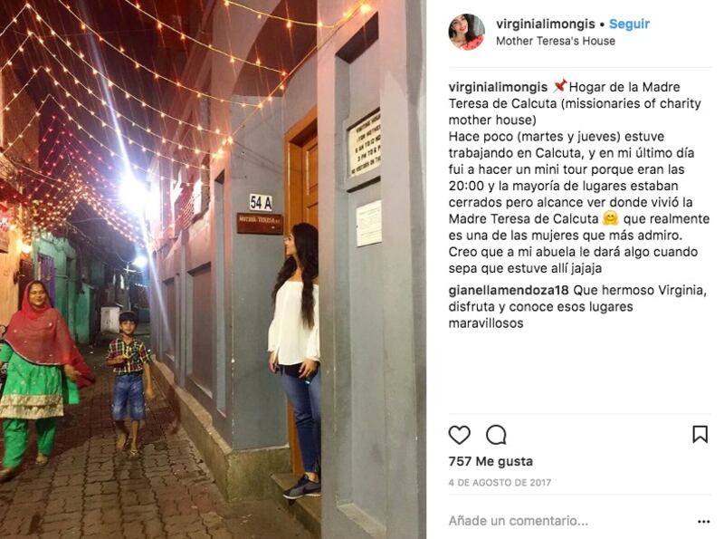The image size is (724, 539).
Task: Visit gianellamendoza18 commenter profile
Action: pos(509,290)
